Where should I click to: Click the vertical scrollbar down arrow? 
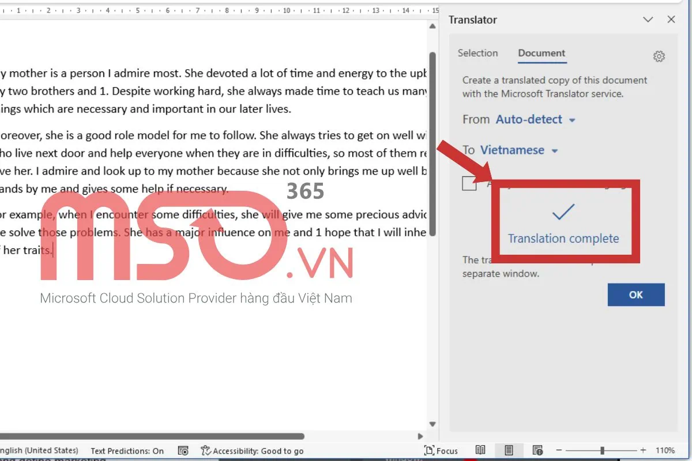pyautogui.click(x=432, y=424)
